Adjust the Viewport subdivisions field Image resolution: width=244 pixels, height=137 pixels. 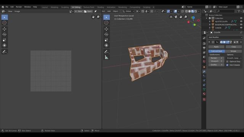216,61
